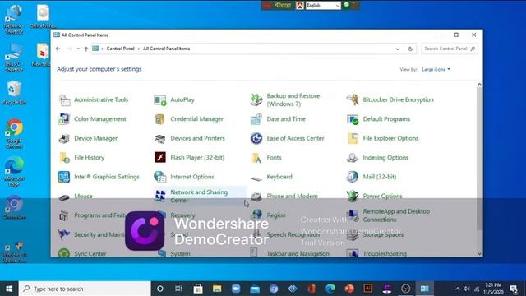Viewport: 526px width, 296px height.
Task: Click the Device Manager link text
Action: coord(95,138)
